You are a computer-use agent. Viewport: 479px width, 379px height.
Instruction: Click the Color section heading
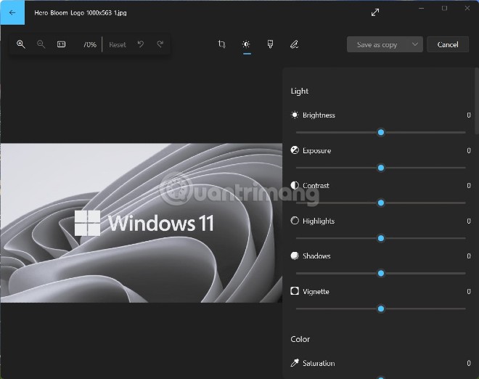(x=300, y=339)
